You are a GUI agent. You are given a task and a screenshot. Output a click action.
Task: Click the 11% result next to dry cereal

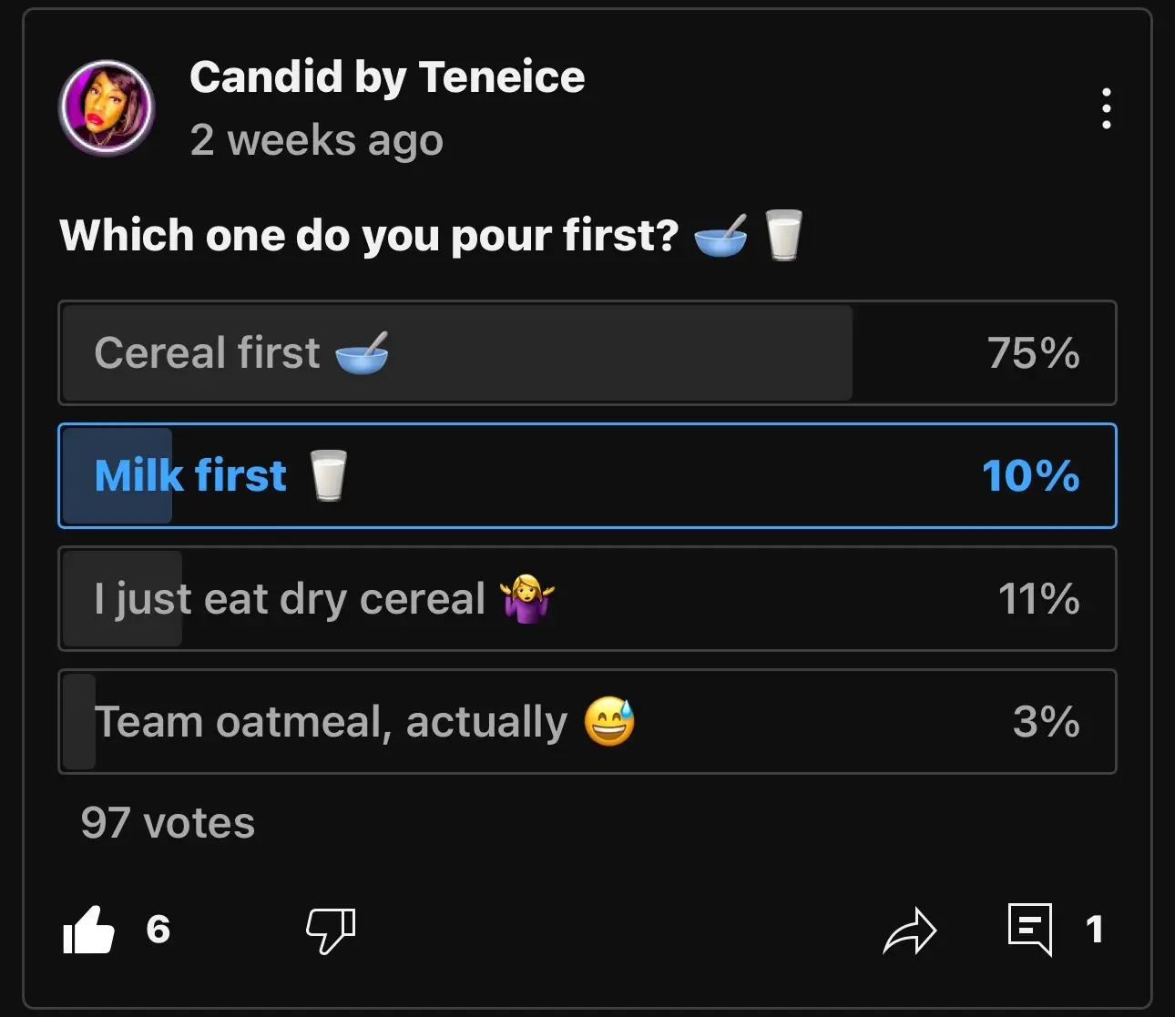1037,599
